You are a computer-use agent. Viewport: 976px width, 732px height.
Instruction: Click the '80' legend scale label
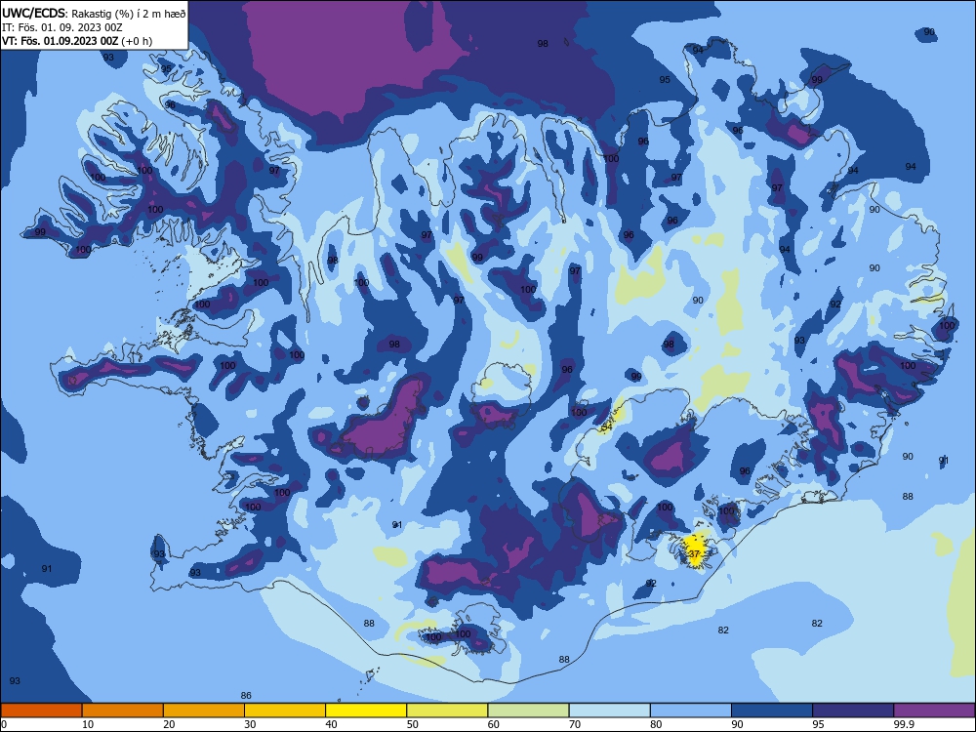tap(656, 724)
